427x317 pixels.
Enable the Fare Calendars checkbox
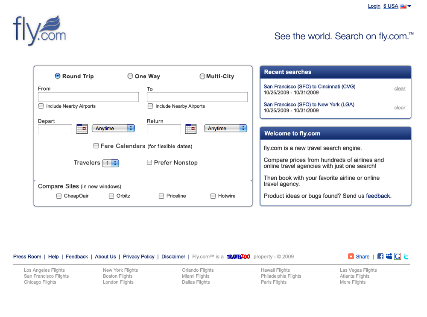[96, 146]
